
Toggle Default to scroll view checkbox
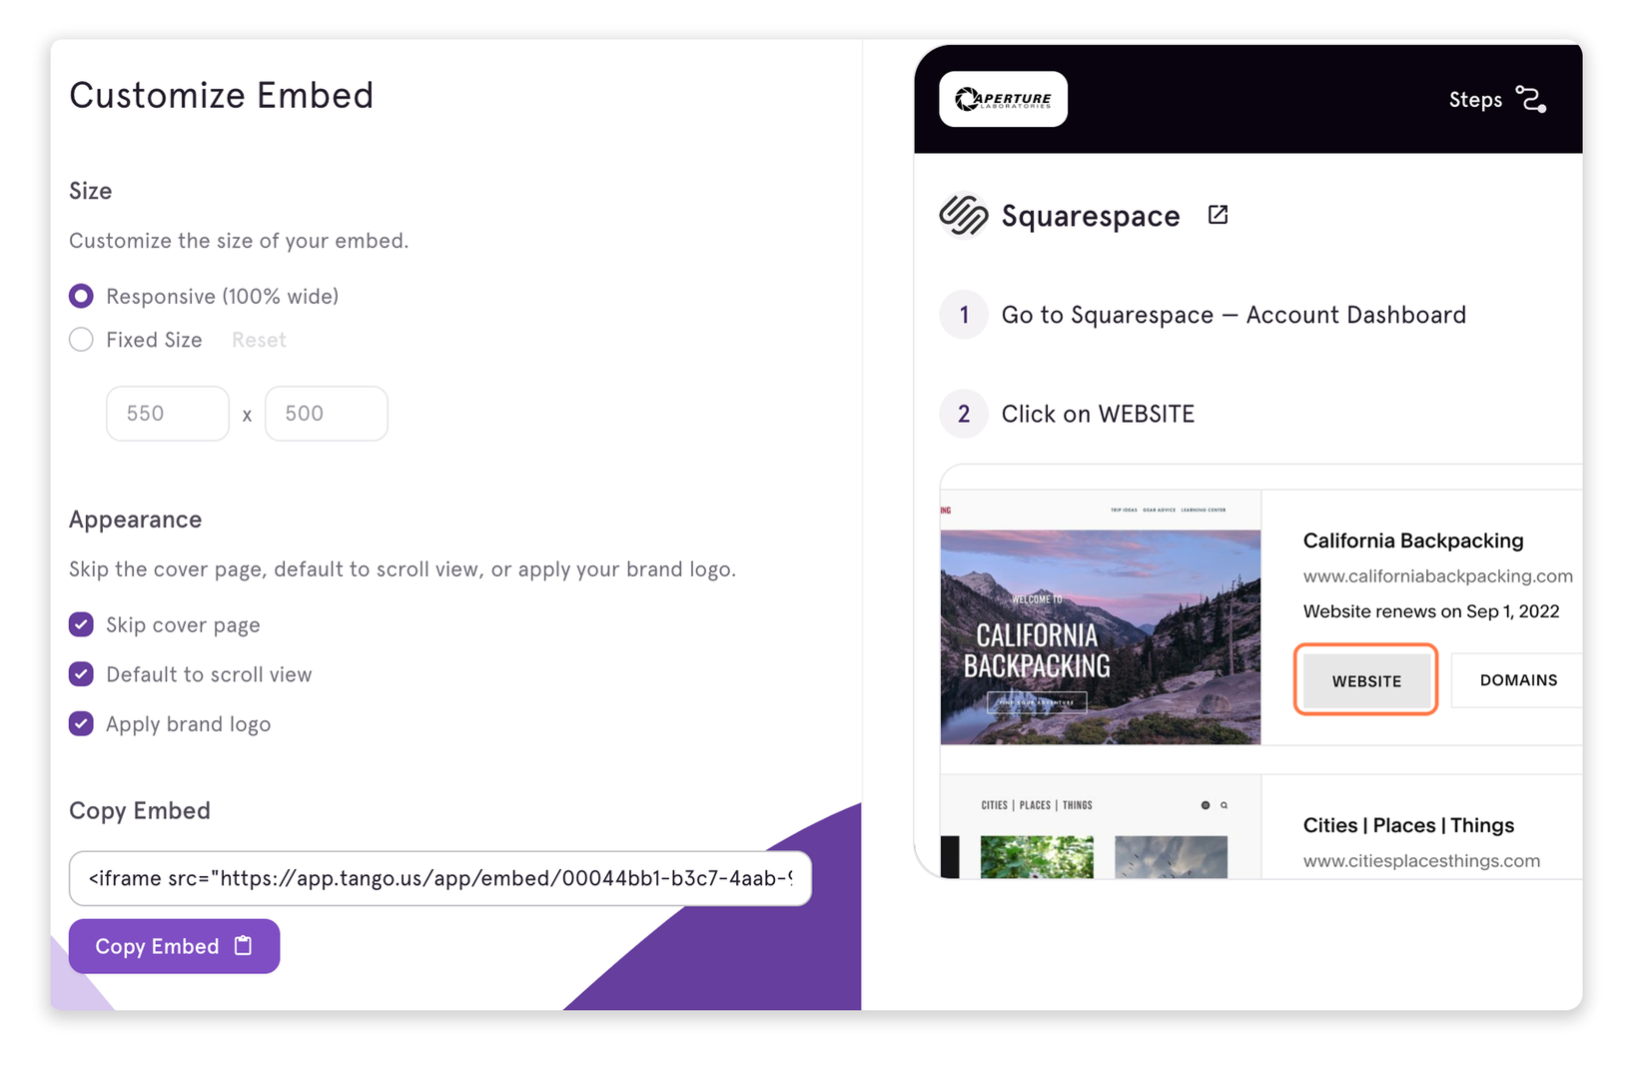[81, 674]
